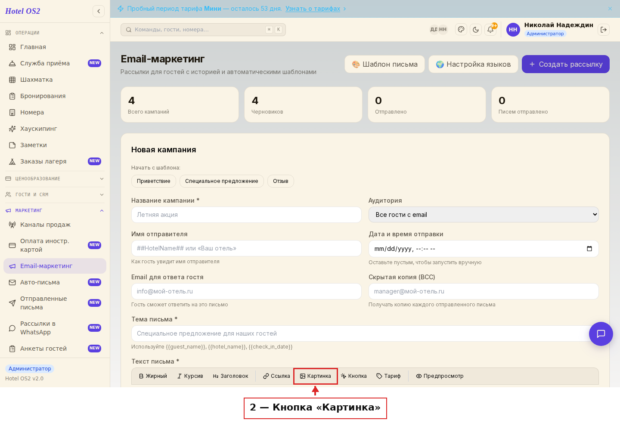Open the Аудитория dropdown

click(x=484, y=215)
